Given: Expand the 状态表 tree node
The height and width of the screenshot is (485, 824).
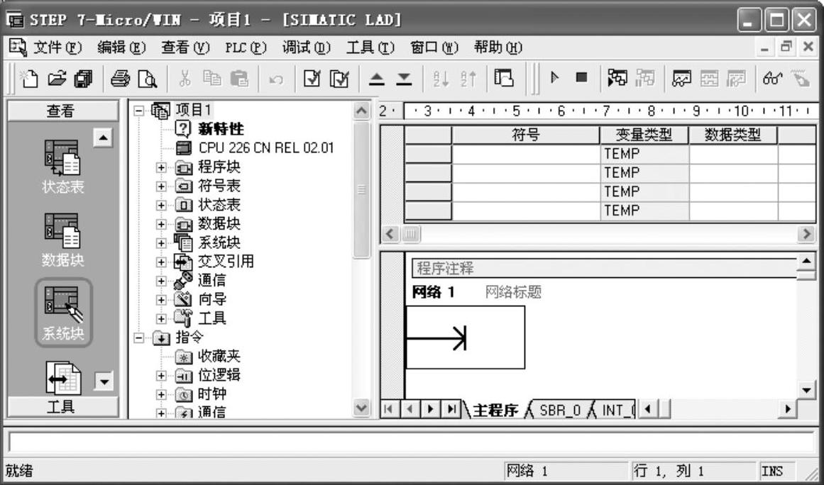Looking at the screenshot, I should coord(161,205).
